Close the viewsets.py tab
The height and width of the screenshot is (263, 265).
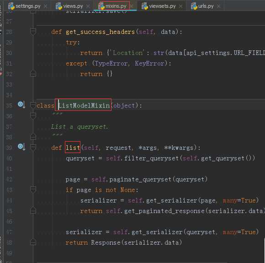[x=181, y=6]
